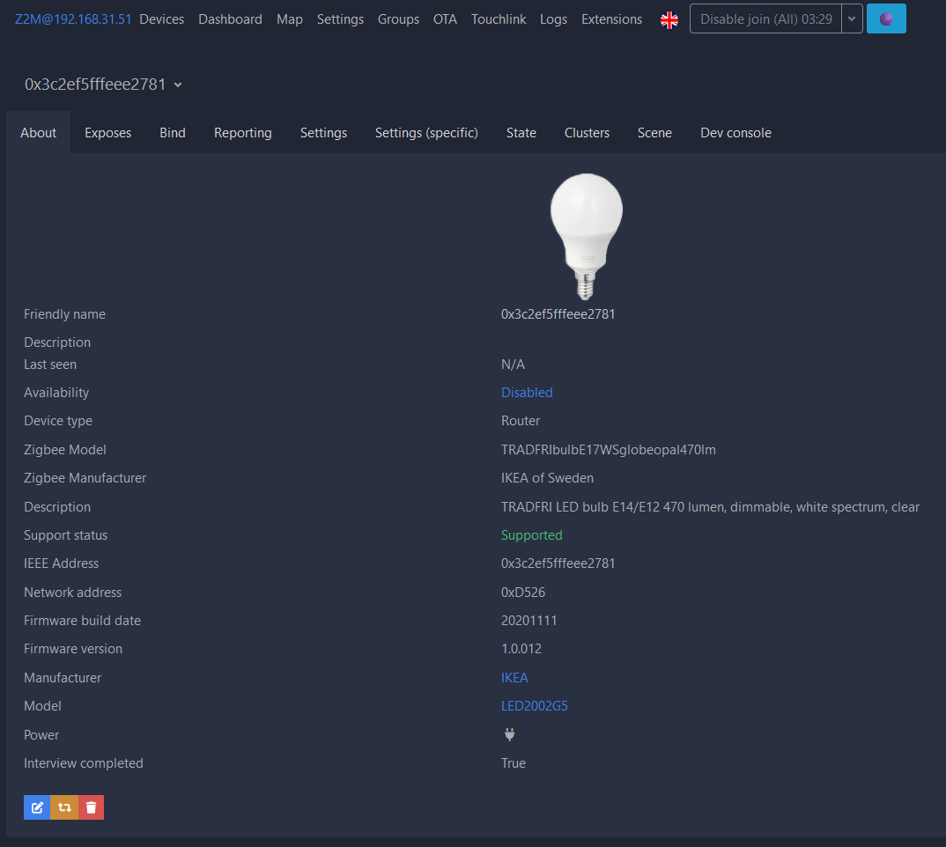
Task: Click Zigbee Model value TRADFRIbulbE17WSglobeopal470lm
Action: click(608, 450)
